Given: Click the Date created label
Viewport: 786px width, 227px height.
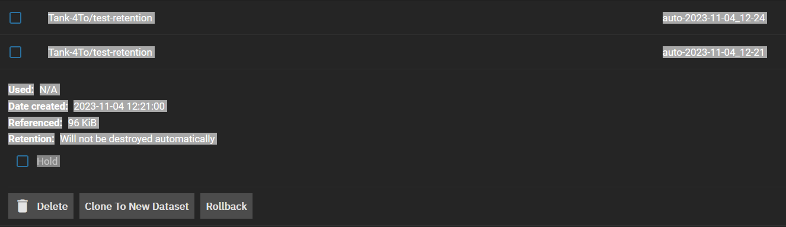Looking at the screenshot, I should (39, 107).
